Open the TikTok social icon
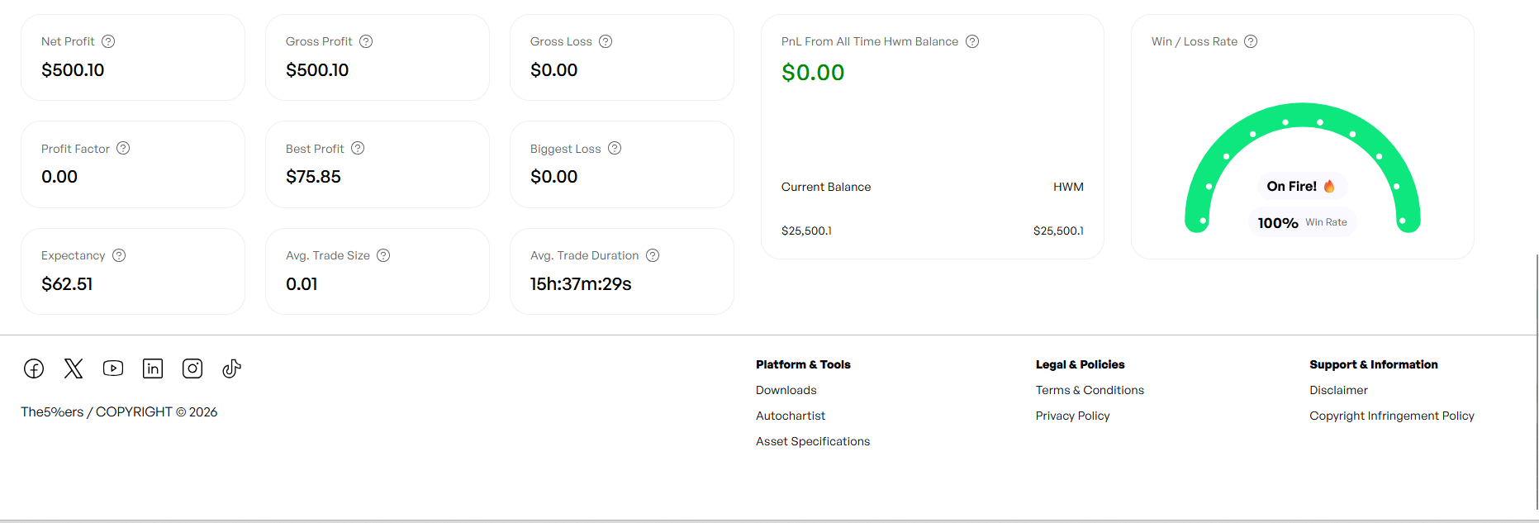This screenshot has height=523, width=1539. click(231, 368)
